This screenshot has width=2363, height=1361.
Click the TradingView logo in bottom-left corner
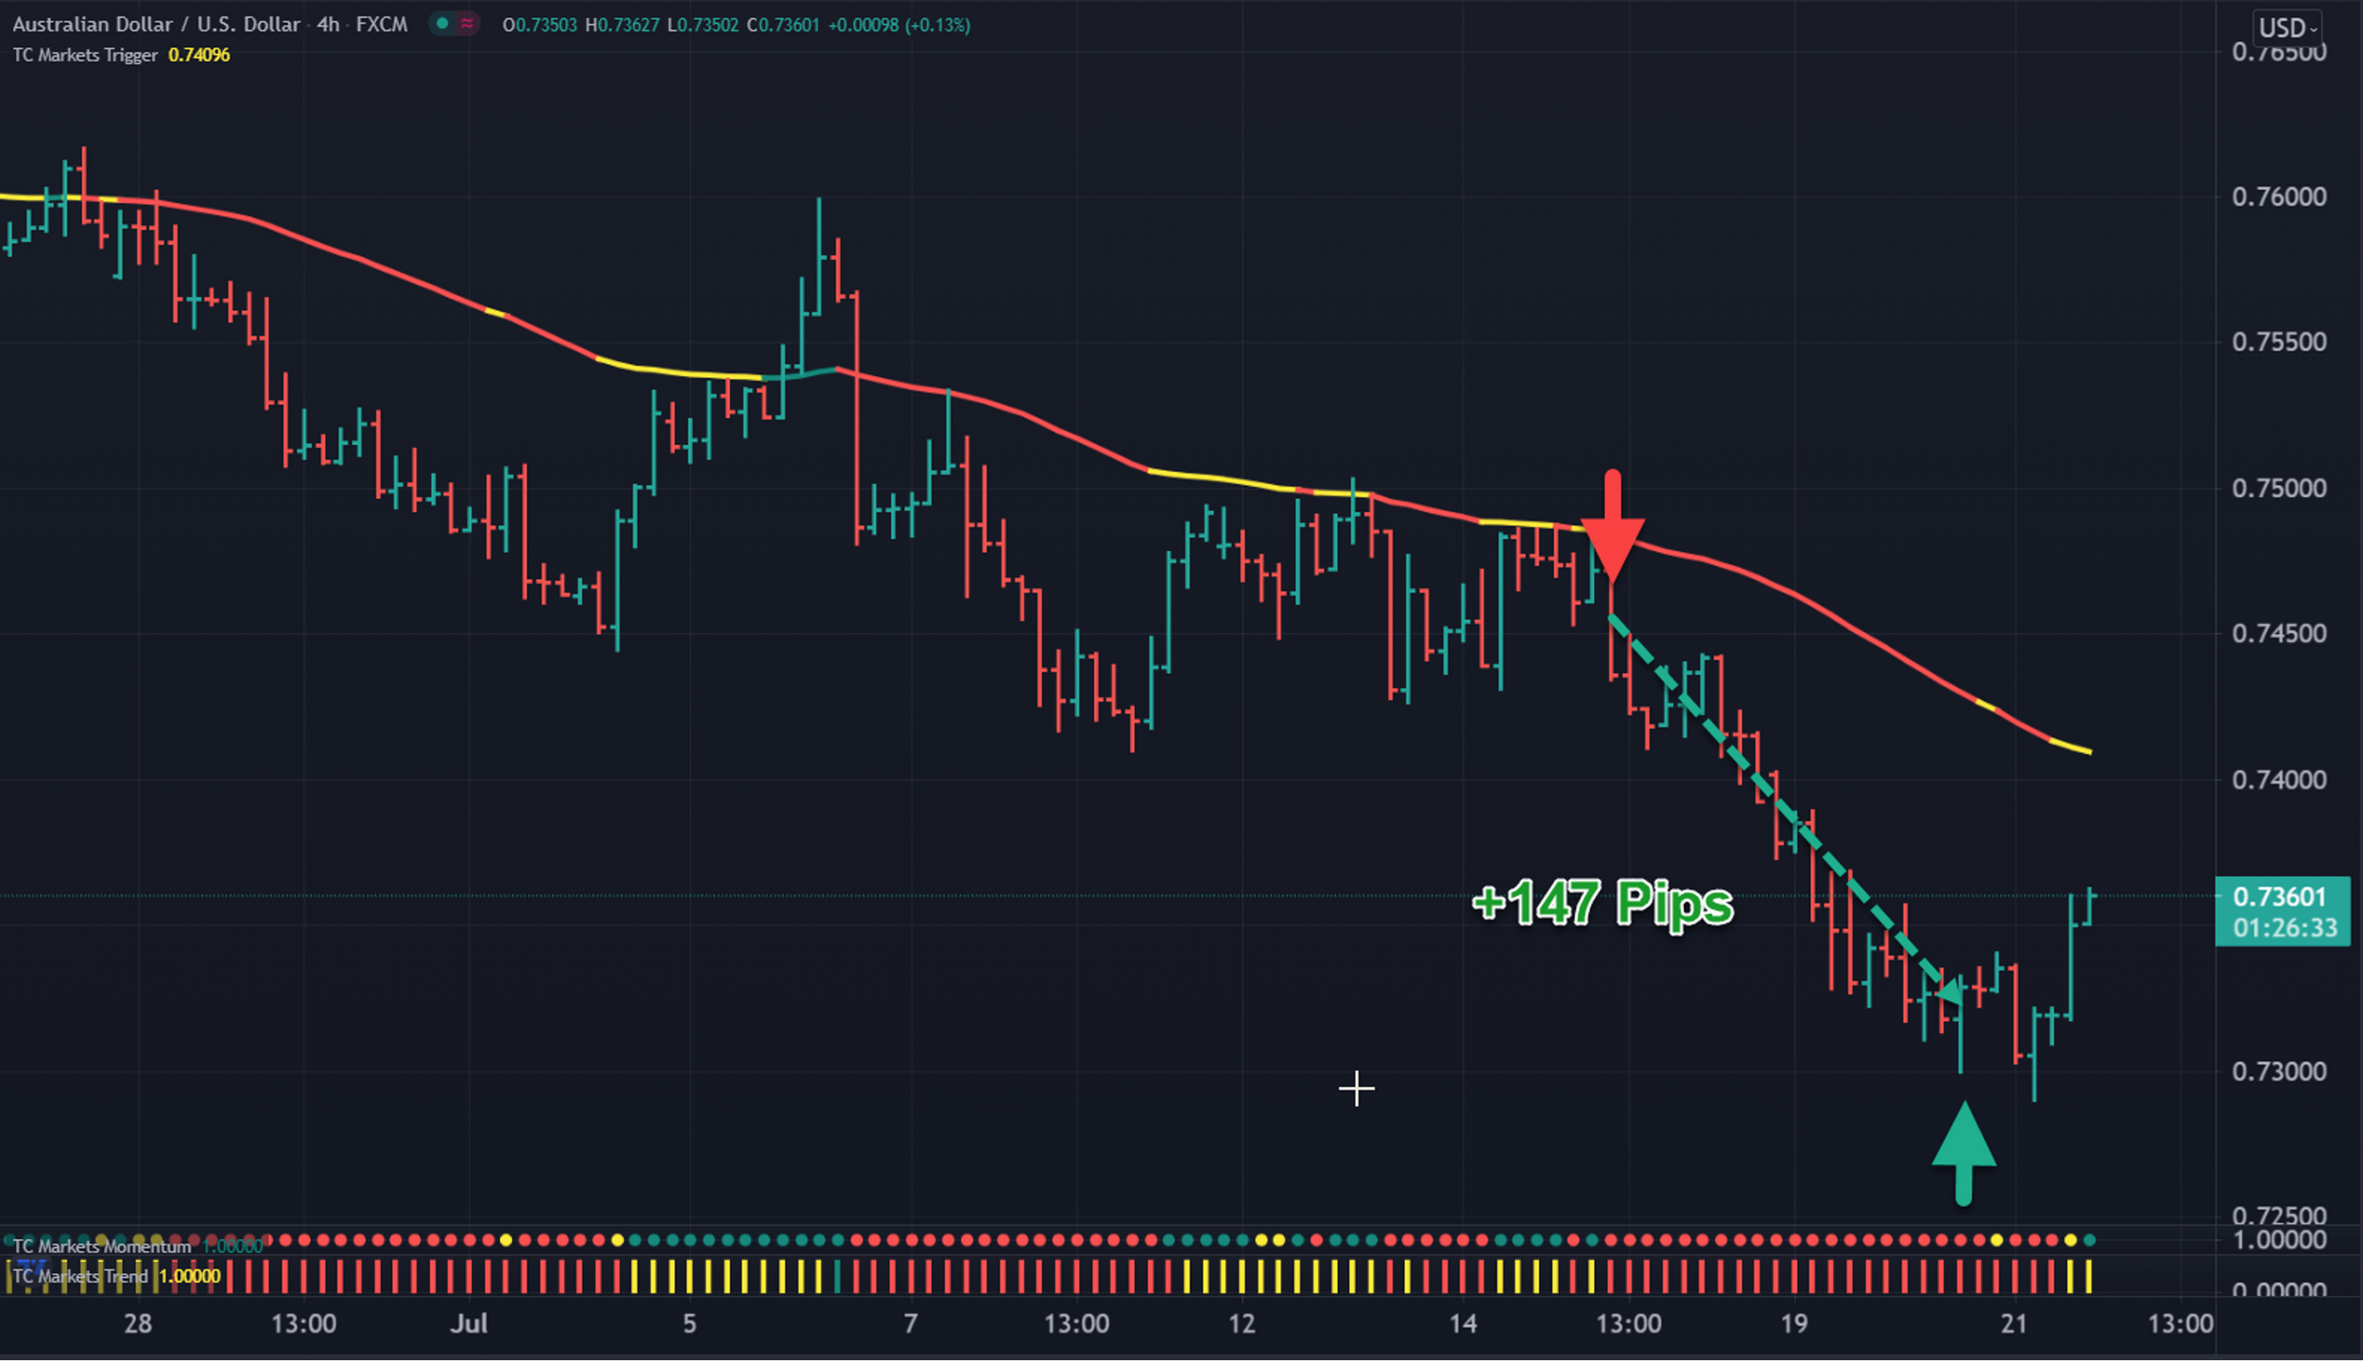point(30,1266)
